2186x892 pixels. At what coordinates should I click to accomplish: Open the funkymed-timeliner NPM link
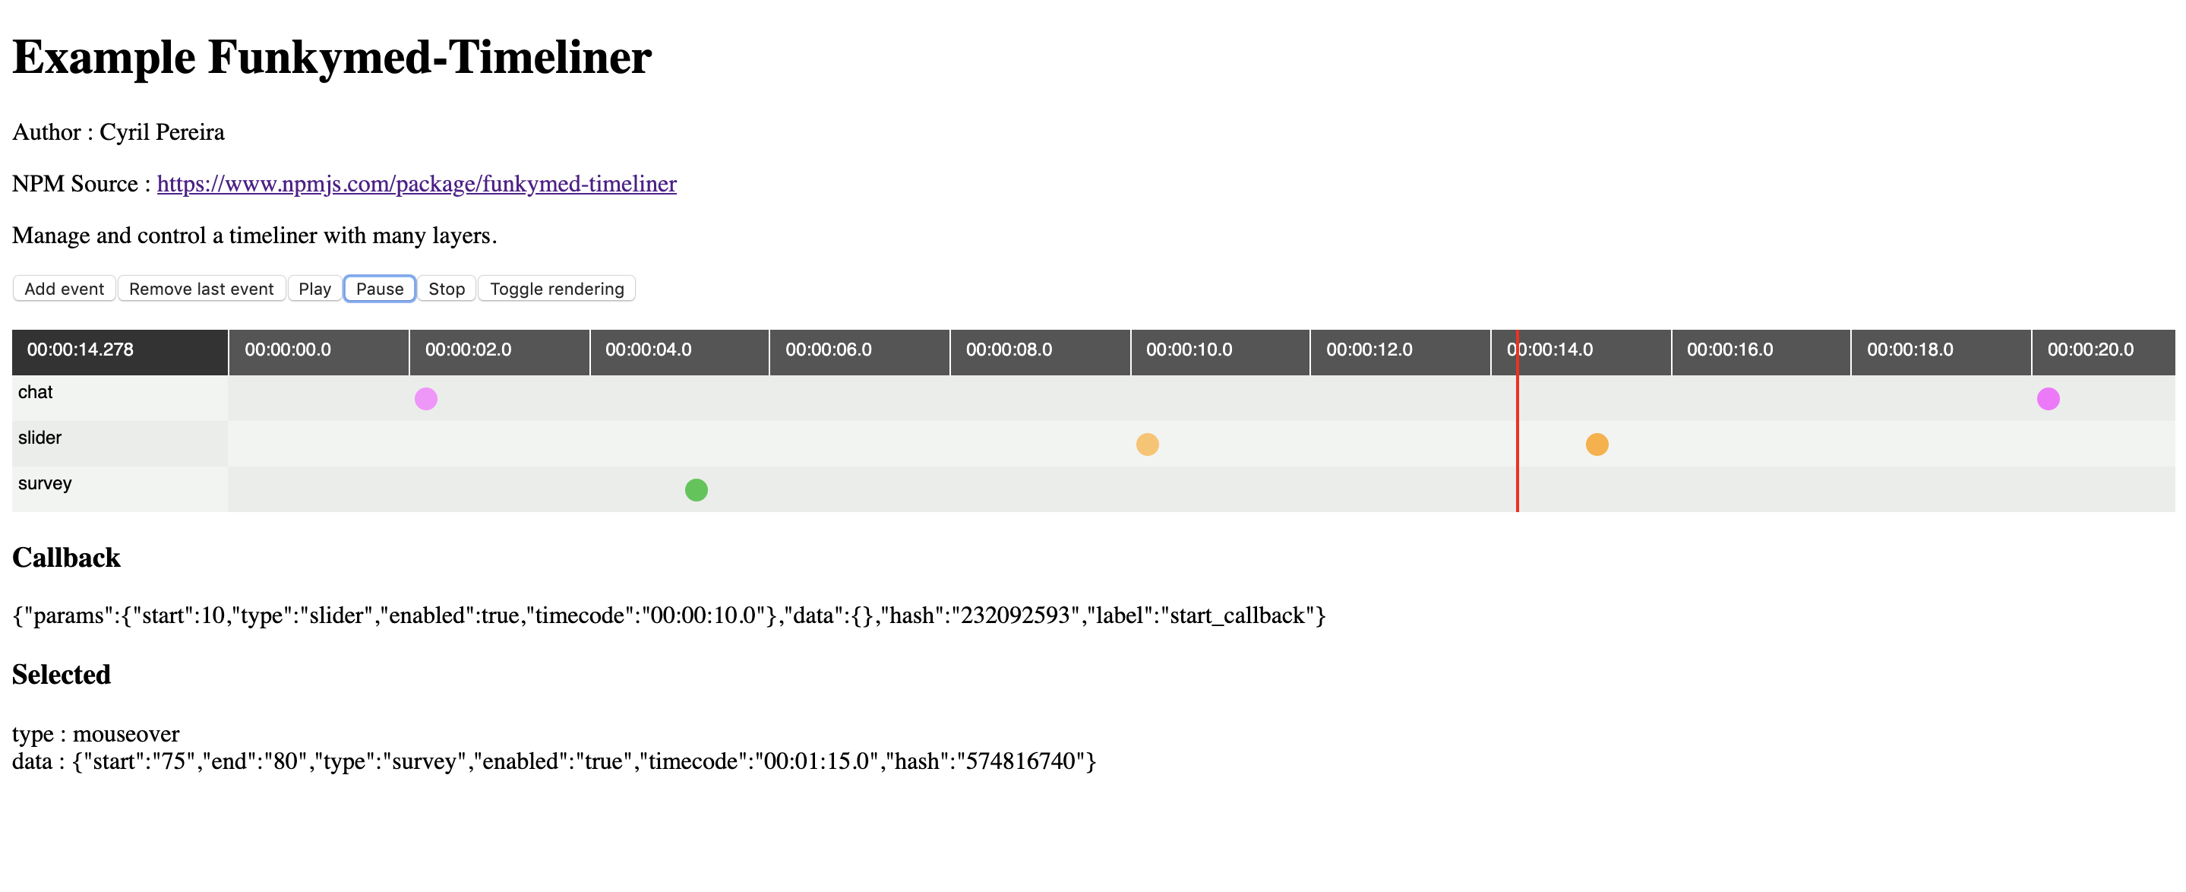(415, 183)
